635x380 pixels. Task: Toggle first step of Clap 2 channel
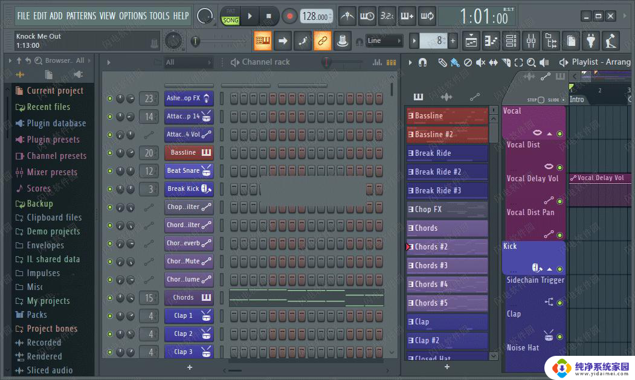click(x=234, y=334)
